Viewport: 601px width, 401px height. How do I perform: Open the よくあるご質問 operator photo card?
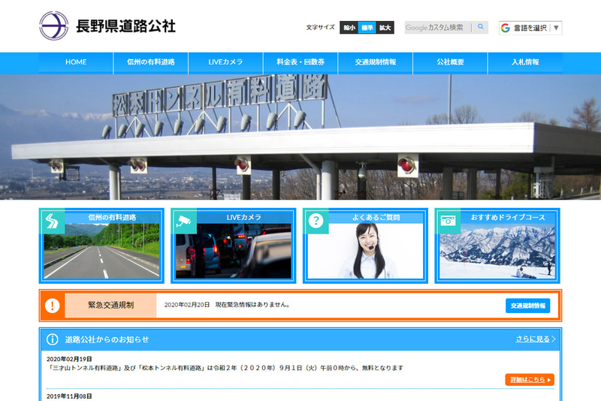click(x=365, y=246)
